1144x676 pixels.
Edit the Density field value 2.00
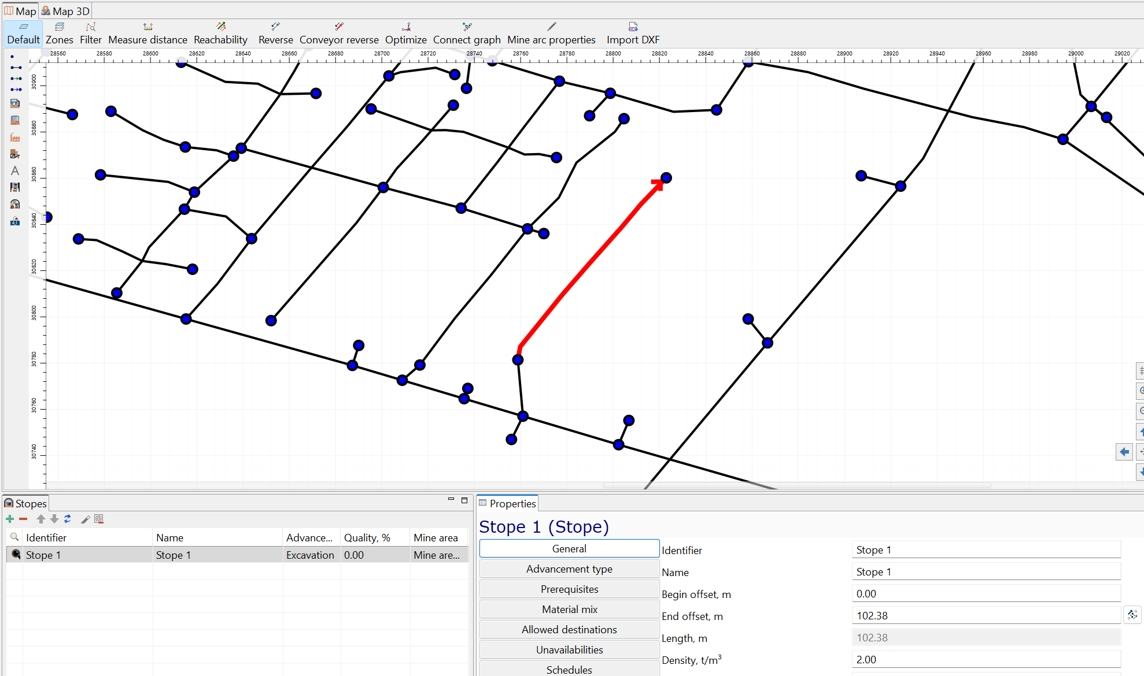pyautogui.click(x=986, y=659)
